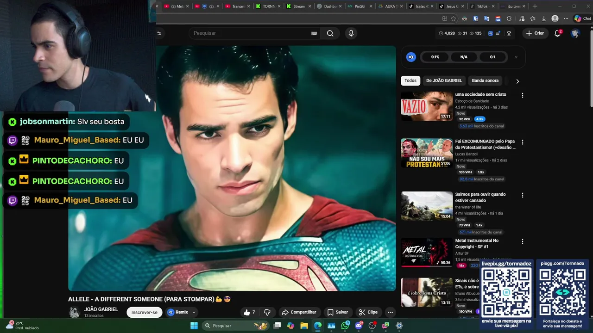Click the 9.1% stat pill
This screenshot has width=593, height=333.
tap(435, 57)
